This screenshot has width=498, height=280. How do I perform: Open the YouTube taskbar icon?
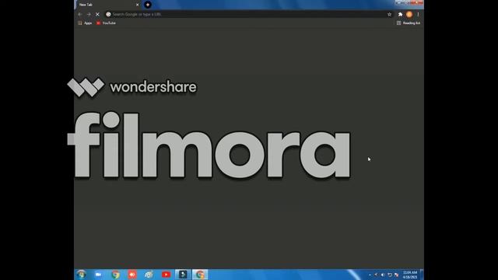[x=166, y=275]
